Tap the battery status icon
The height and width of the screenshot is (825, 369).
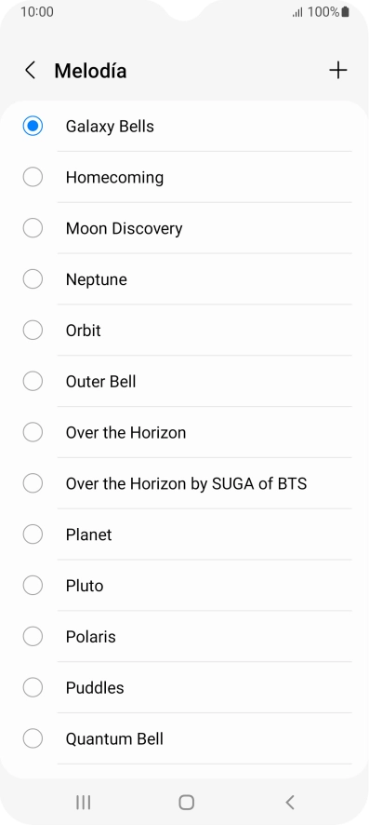[x=345, y=12]
